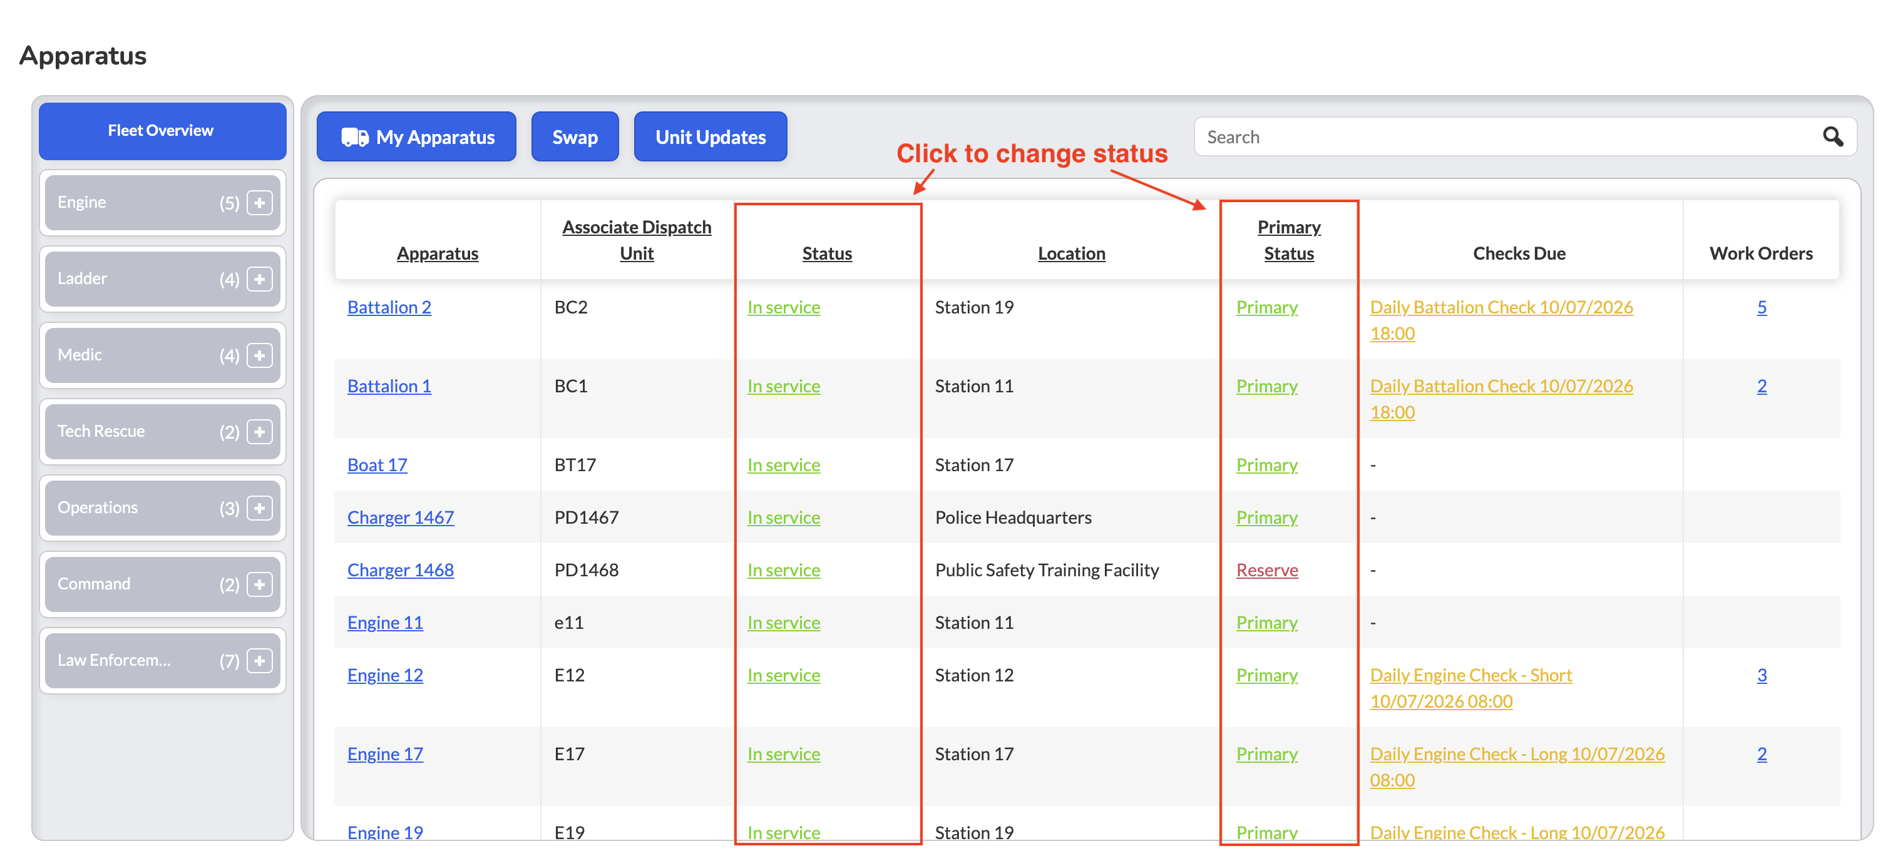
Task: Open the Battalion 2 apparatus link
Action: [x=389, y=307]
